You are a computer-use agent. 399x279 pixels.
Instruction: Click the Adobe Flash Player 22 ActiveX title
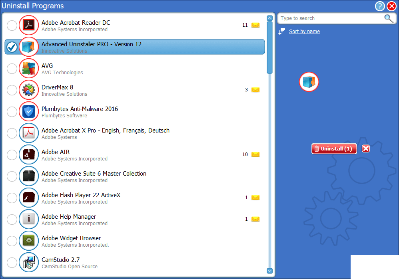pos(81,195)
